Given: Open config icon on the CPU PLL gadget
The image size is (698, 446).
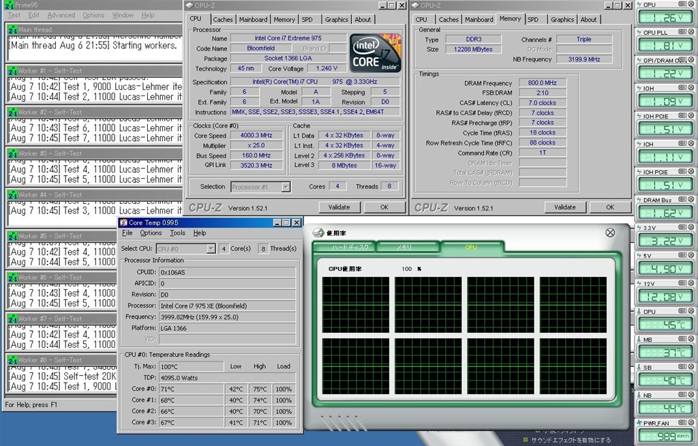Looking at the screenshot, I should coord(682,32).
